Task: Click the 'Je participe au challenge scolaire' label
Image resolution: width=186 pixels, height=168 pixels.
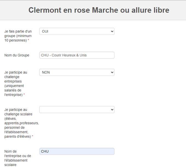Action: [21, 123]
